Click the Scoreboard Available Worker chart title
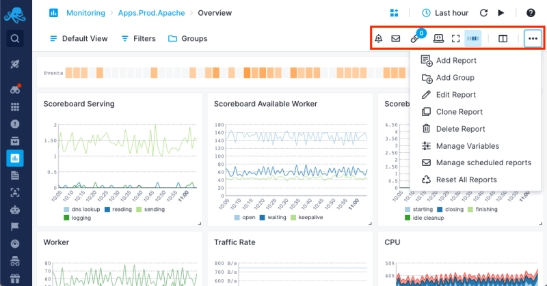Image resolution: width=547 pixels, height=286 pixels. click(265, 104)
